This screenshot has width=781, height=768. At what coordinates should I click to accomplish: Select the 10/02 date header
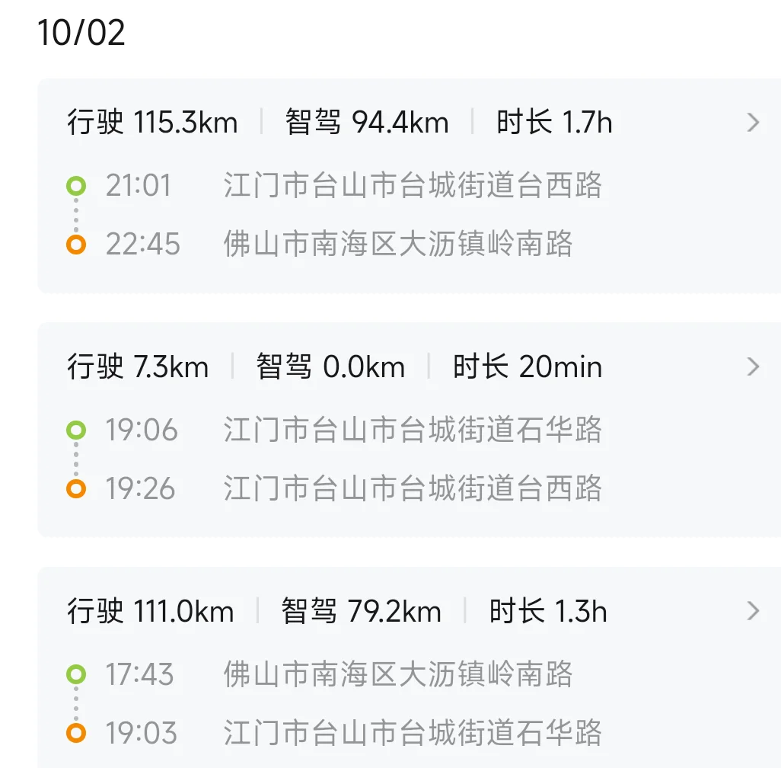click(x=81, y=34)
